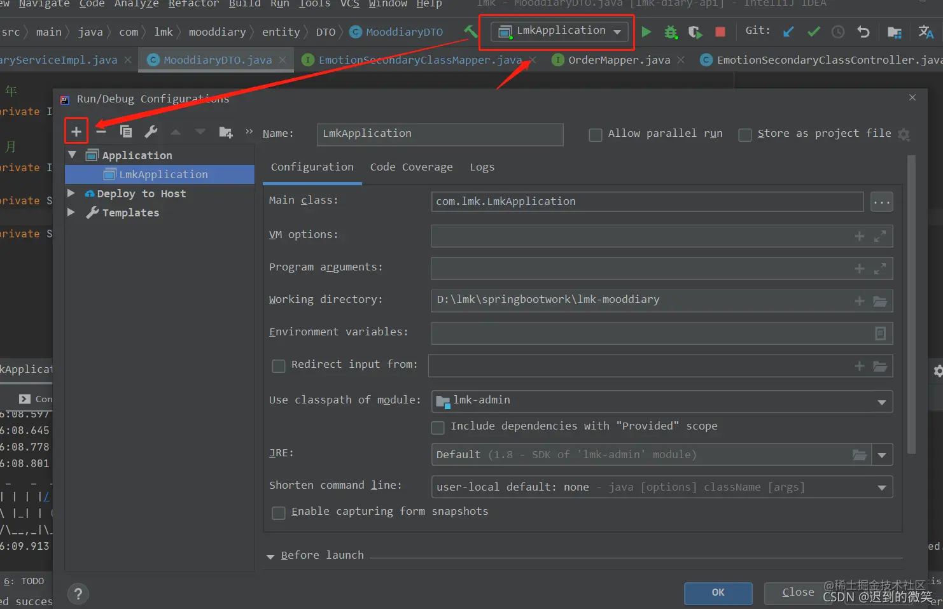Screen dimensions: 943x609
Task: Add a new run configuration with the plus icon
Action: (x=76, y=132)
